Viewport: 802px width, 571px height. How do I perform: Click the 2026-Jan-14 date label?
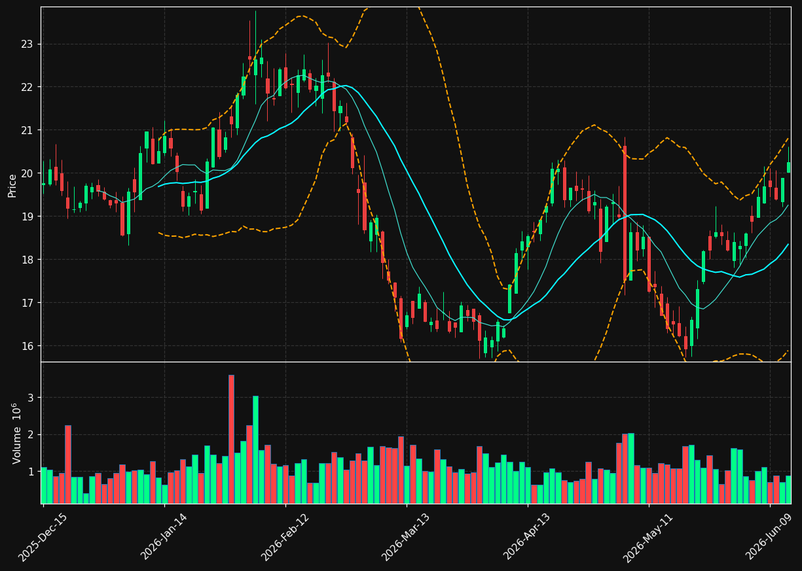pyautogui.click(x=164, y=536)
